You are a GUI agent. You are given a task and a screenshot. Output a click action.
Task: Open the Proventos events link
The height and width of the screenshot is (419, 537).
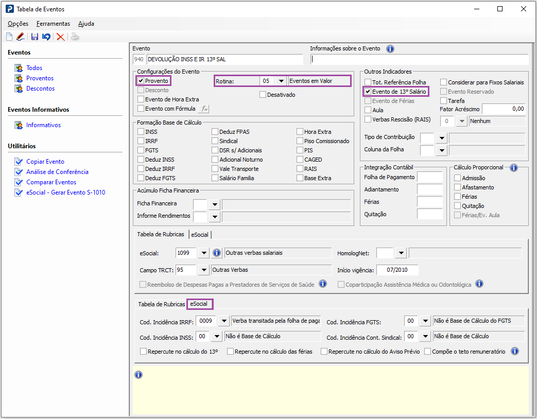click(40, 78)
